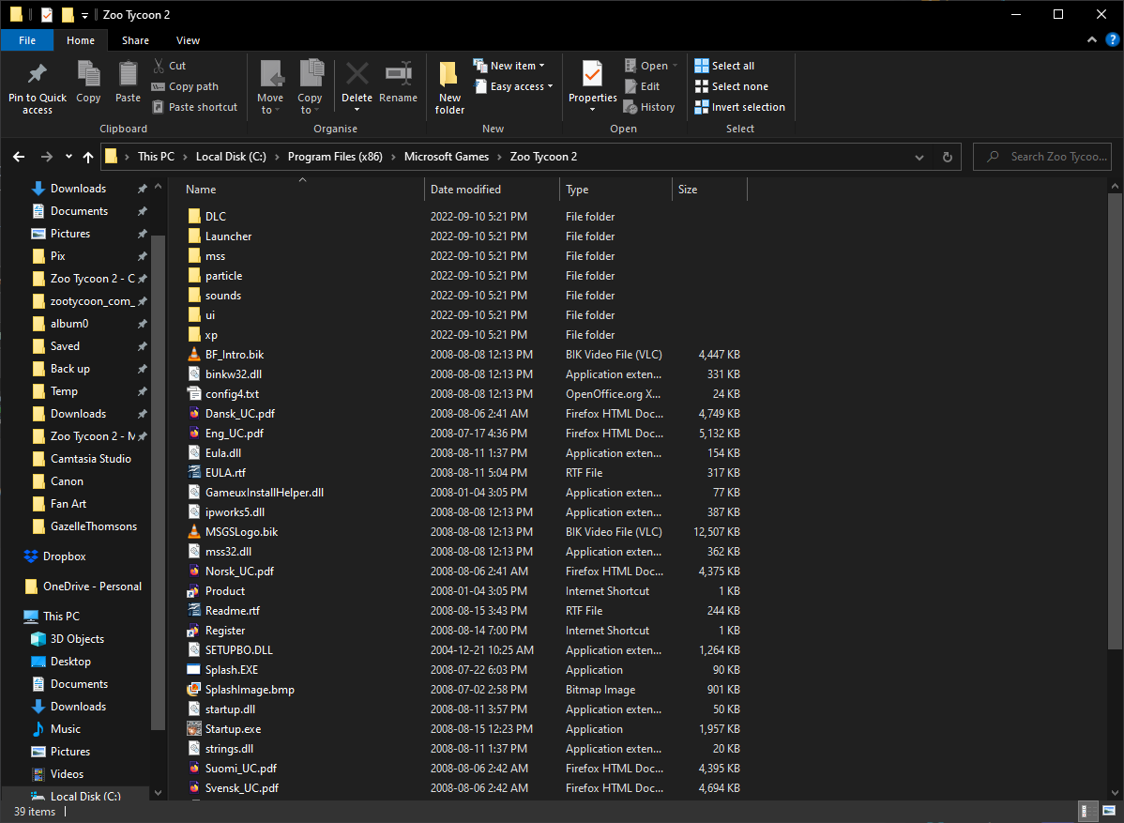Image resolution: width=1124 pixels, height=823 pixels.
Task: Select the EULA.rtf file
Action: 225,472
